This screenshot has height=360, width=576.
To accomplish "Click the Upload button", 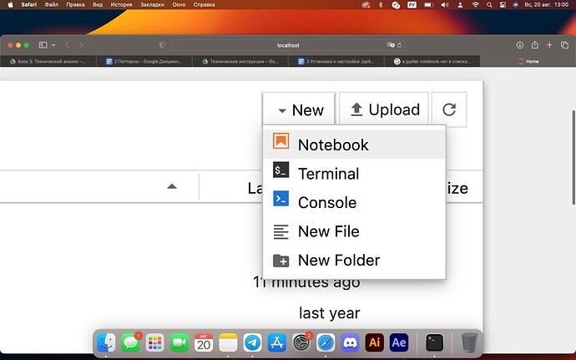I will 384,109.
